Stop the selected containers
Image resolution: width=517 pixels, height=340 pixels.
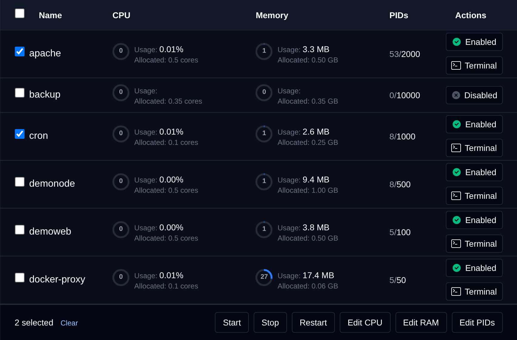(x=270, y=322)
